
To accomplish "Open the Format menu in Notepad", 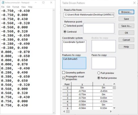I will [x=16, y=7].
